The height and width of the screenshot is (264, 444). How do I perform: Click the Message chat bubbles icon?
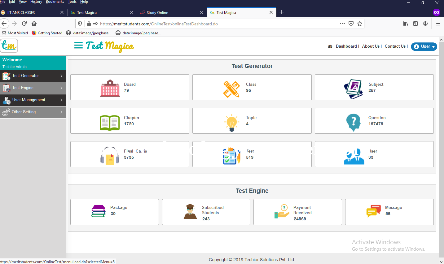point(374,211)
